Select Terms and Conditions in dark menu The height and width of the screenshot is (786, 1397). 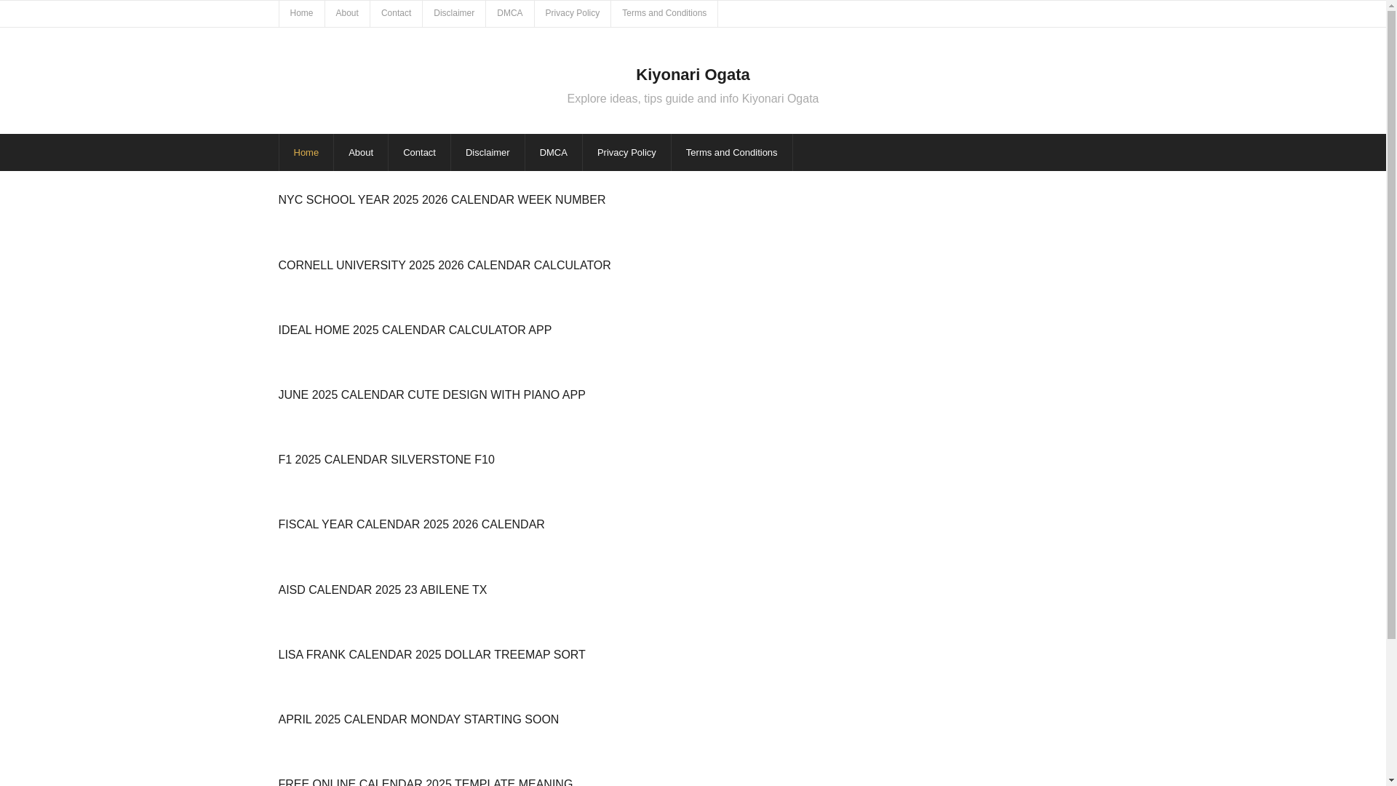point(731,152)
